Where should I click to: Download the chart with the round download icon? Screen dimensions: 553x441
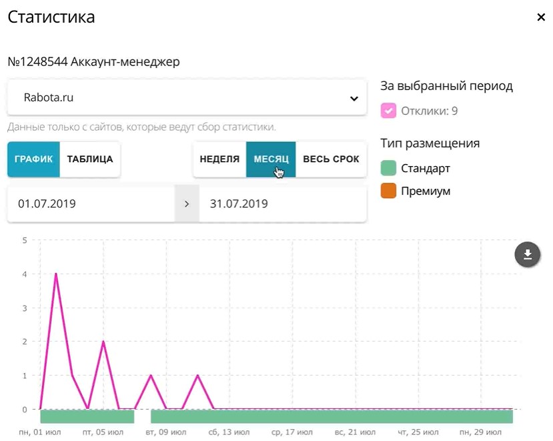coord(527,254)
